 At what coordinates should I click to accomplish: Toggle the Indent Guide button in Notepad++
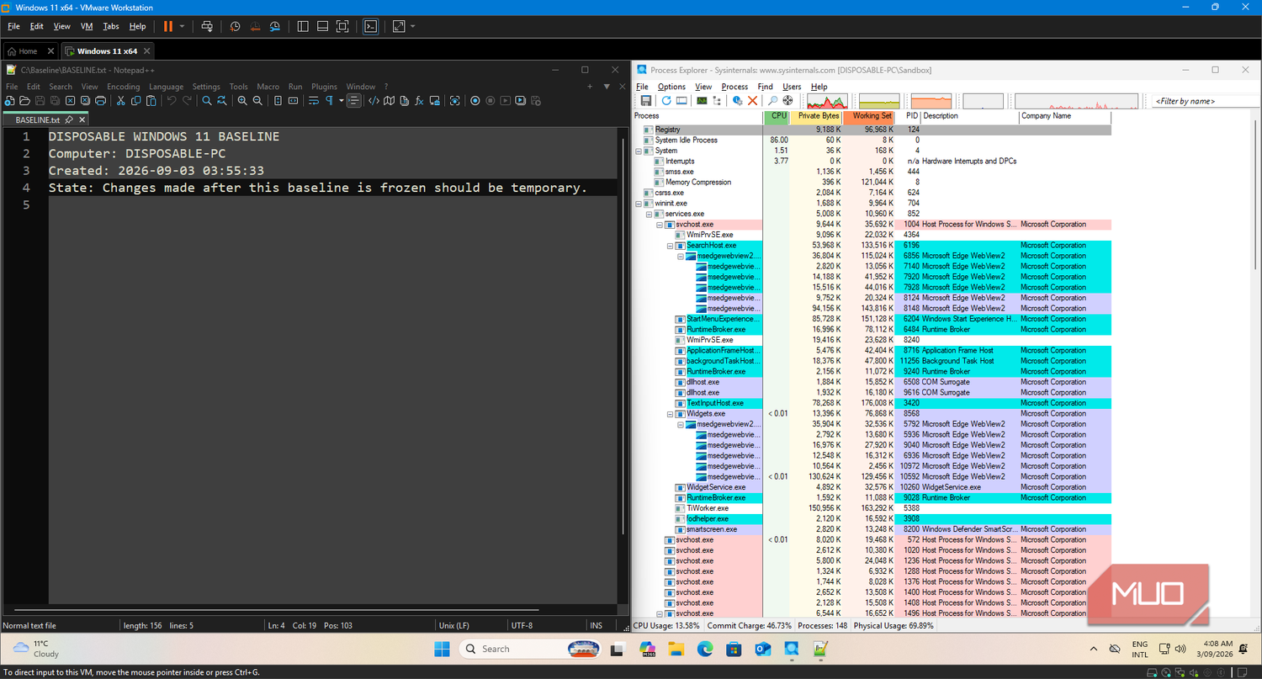[354, 101]
